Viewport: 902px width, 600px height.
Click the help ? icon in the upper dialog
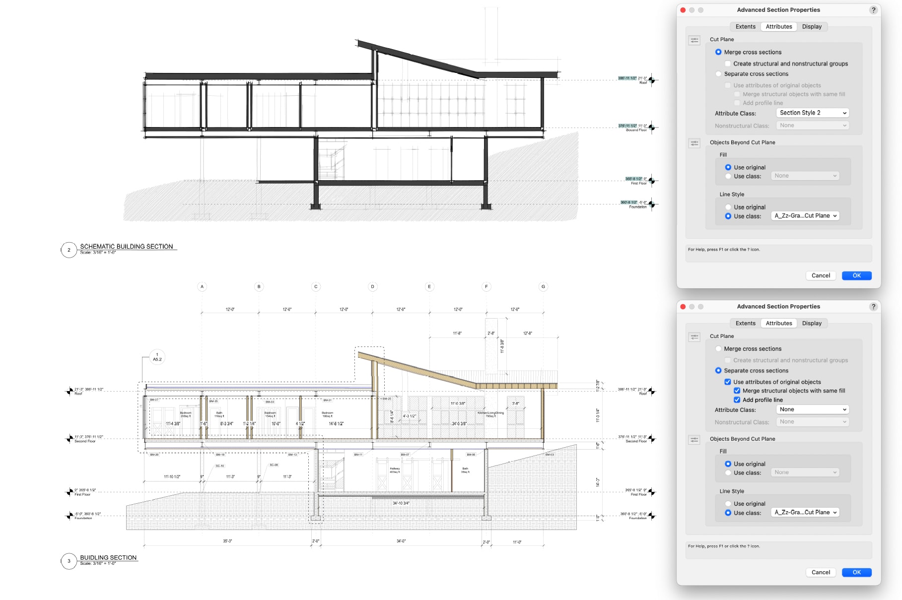(x=873, y=10)
